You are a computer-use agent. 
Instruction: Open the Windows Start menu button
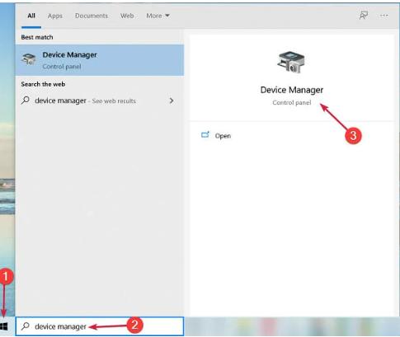[4, 326]
